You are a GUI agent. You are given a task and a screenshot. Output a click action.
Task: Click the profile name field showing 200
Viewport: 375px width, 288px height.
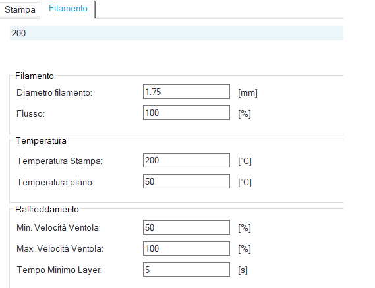pyautogui.click(x=177, y=33)
